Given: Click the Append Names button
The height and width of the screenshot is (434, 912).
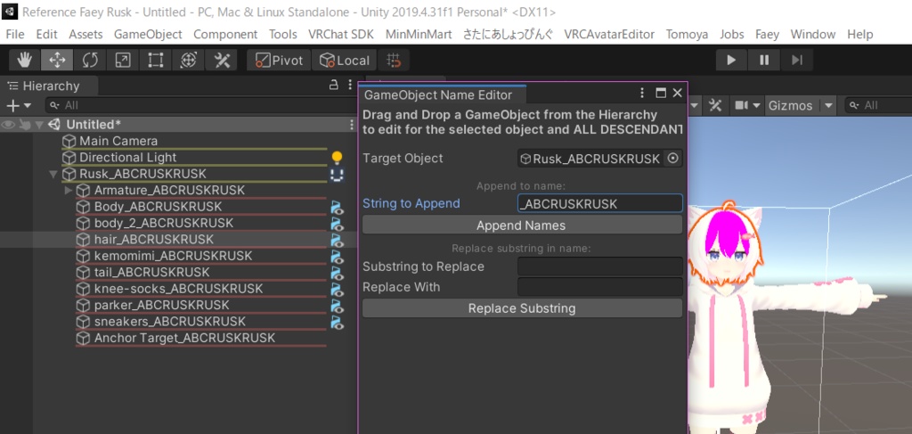Looking at the screenshot, I should pyautogui.click(x=522, y=225).
